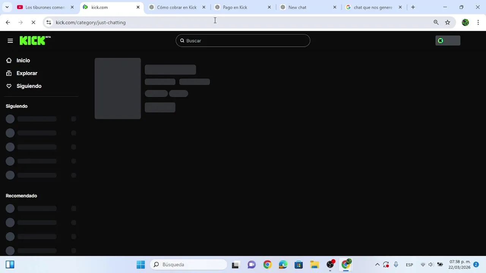
Task: Open the Siguiendo page with heart icon
Action: 29,86
